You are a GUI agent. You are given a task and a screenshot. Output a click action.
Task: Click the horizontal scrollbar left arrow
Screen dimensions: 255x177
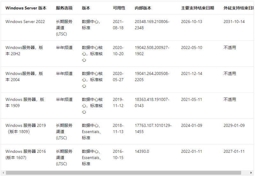tap(3, 173)
